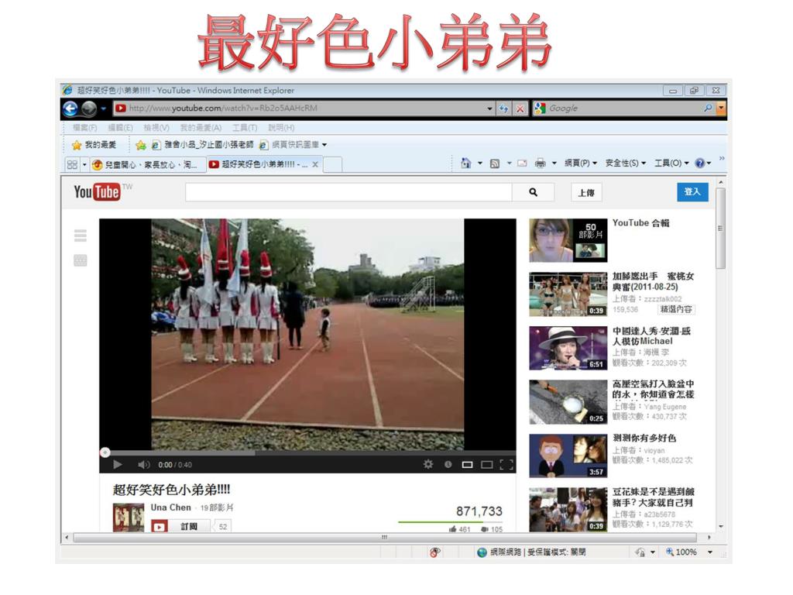The height and width of the screenshot is (595, 793).
Task: Open the recent pages dropdown beside Forward
Action: click(x=103, y=108)
